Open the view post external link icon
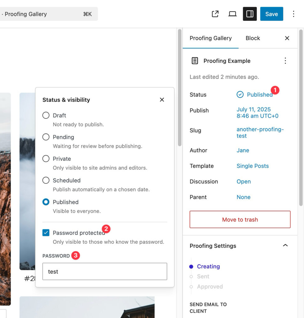Viewport: 304px width, 318px height. coord(215,14)
